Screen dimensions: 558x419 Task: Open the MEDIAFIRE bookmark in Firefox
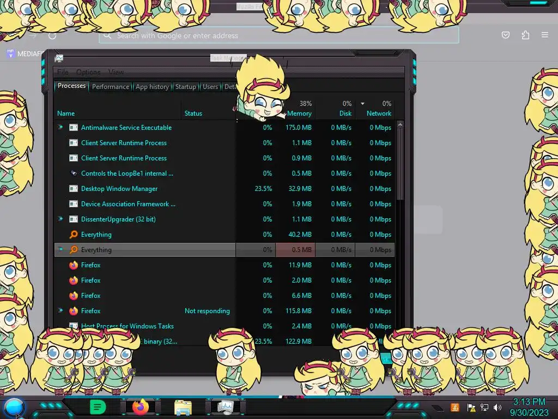click(x=25, y=54)
